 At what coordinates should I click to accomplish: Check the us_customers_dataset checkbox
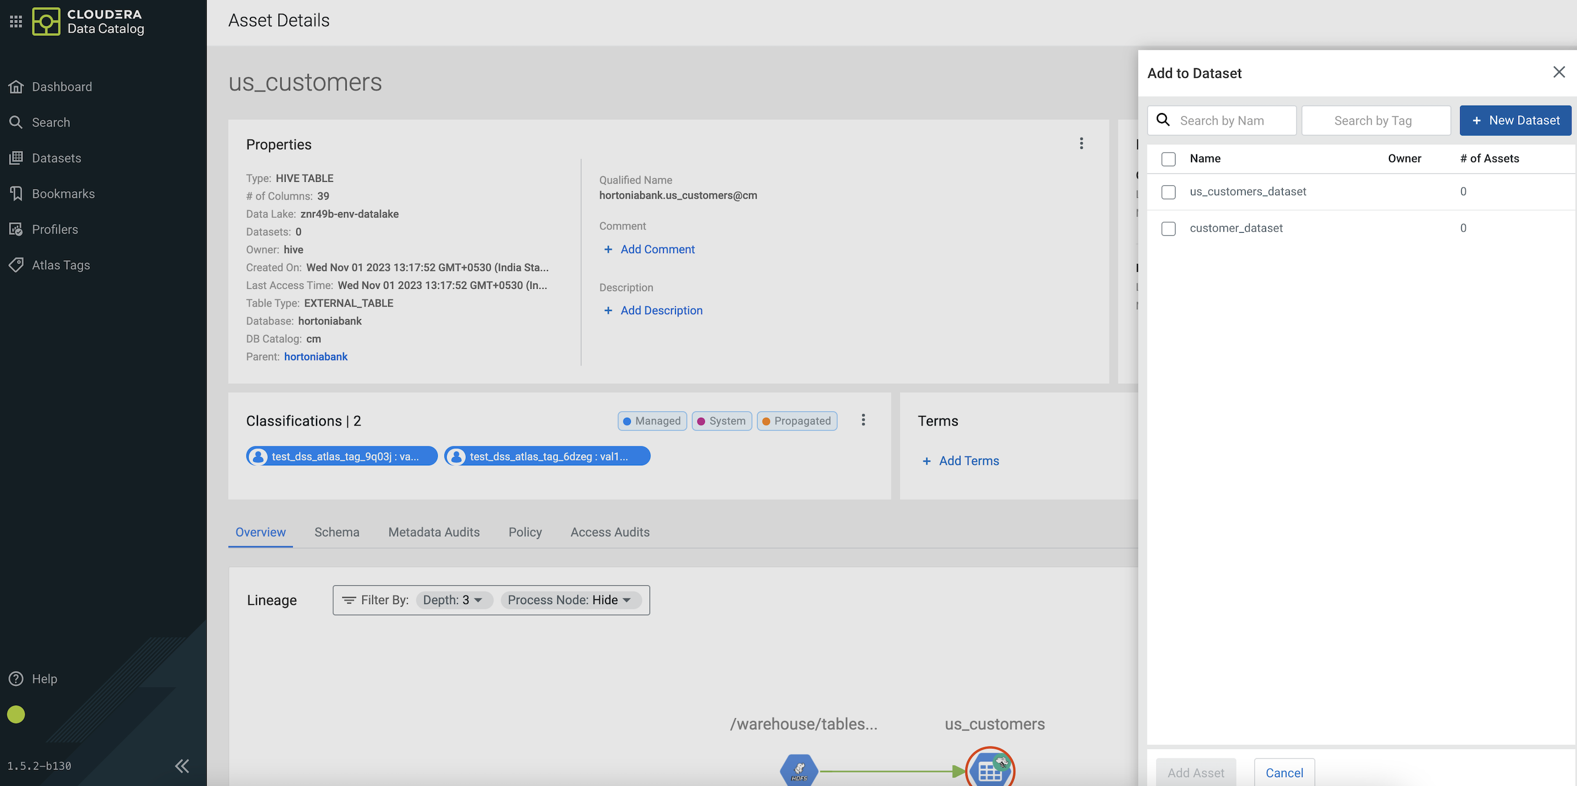pos(1168,192)
